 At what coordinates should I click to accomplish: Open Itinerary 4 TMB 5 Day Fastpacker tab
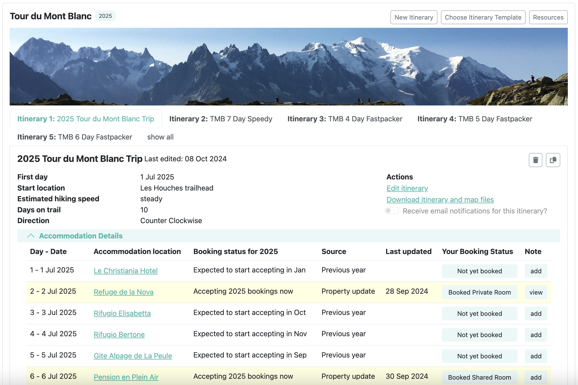click(x=474, y=119)
